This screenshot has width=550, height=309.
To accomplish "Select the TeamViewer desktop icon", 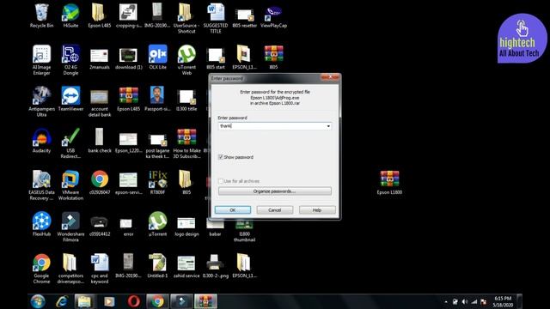I will click(70, 99).
